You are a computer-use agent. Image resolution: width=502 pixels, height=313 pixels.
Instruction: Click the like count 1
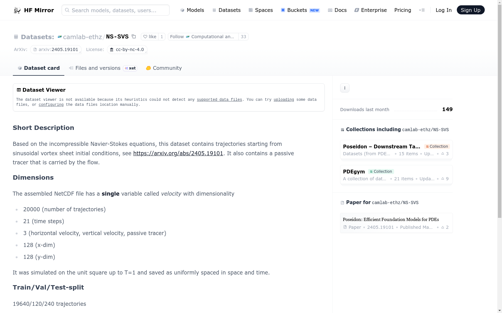(x=162, y=37)
